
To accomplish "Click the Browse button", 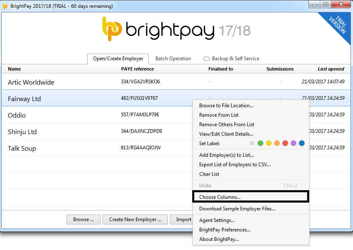I will click(x=83, y=219).
